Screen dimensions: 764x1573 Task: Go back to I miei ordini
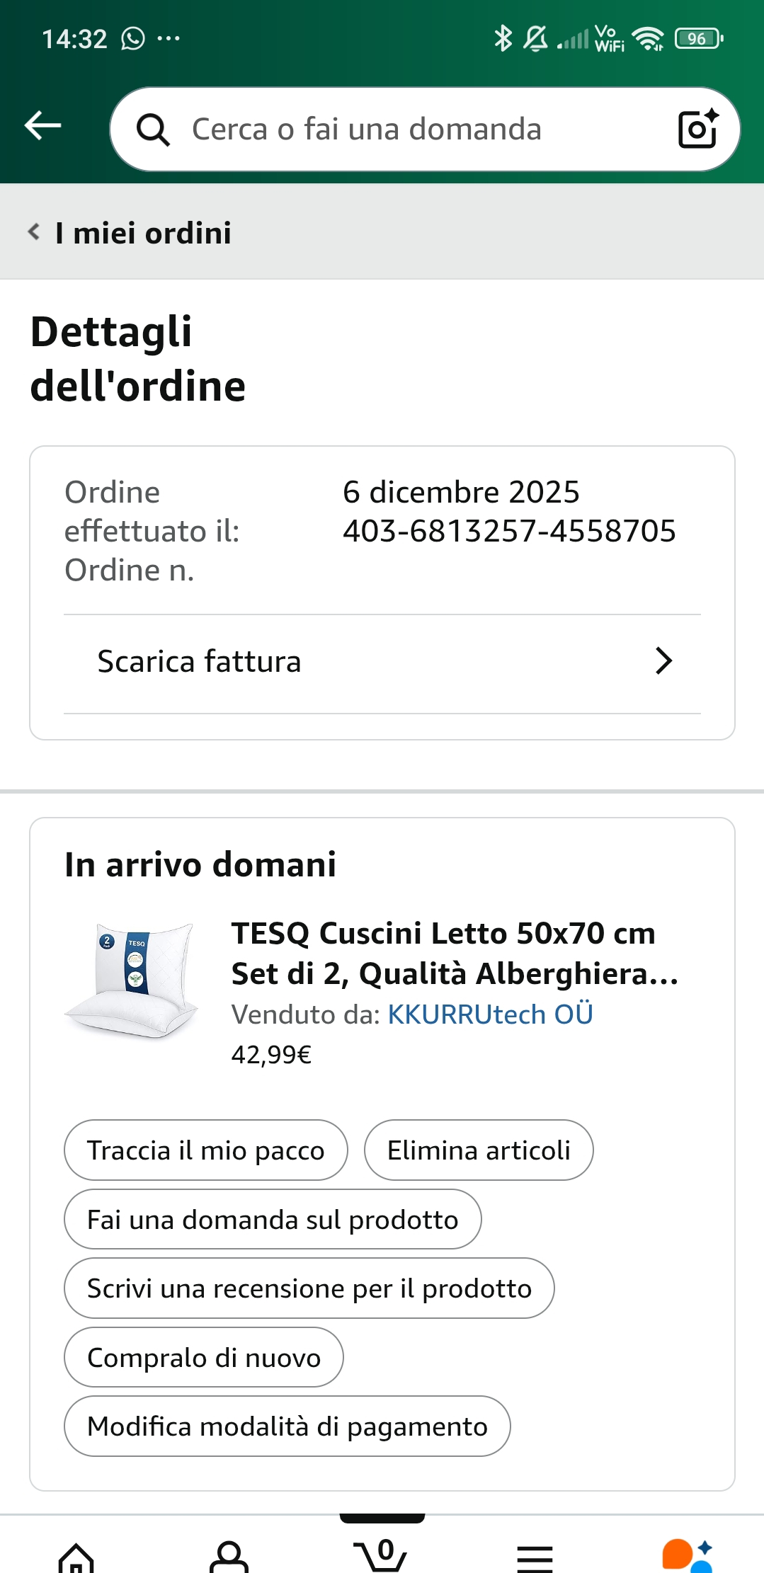132,233
